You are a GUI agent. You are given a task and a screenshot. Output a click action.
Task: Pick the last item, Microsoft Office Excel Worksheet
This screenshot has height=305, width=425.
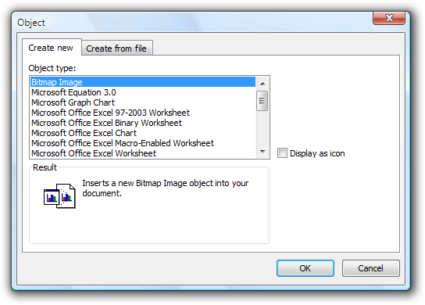point(143,153)
